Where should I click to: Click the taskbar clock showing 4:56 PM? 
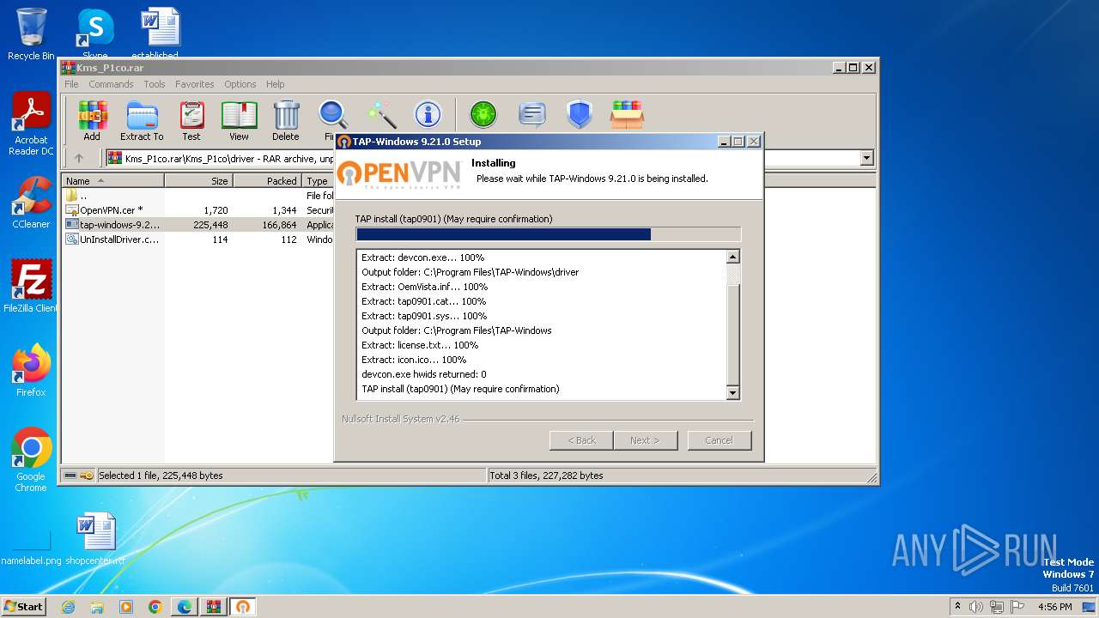(1054, 607)
